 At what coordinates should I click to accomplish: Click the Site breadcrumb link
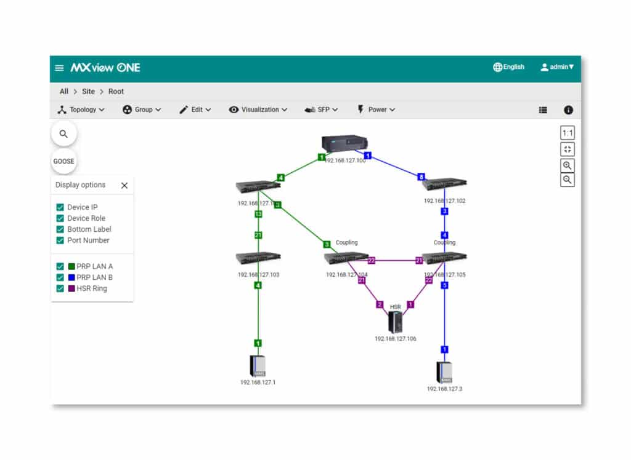(x=88, y=92)
